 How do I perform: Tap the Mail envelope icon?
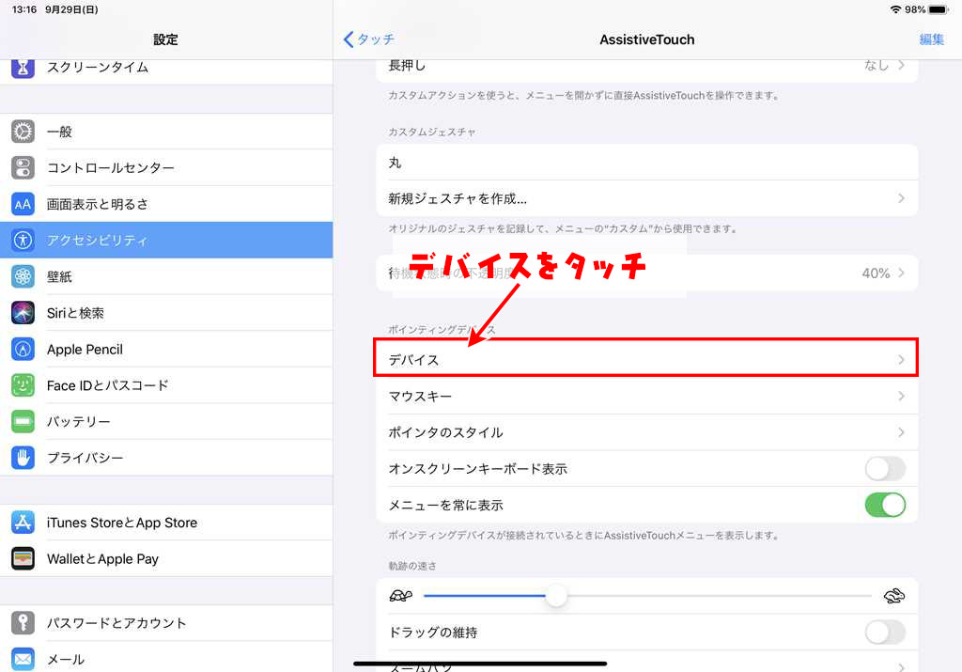(23, 659)
